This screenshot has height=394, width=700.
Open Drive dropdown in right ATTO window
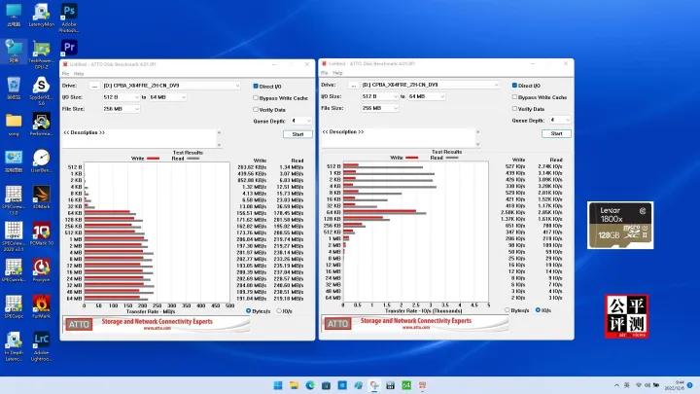tap(431, 85)
